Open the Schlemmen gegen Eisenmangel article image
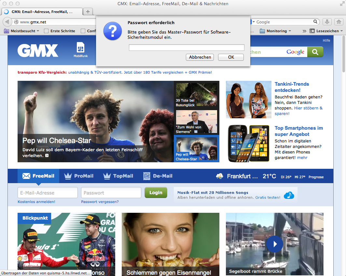Screen dimensions: 346x276 [171, 244]
